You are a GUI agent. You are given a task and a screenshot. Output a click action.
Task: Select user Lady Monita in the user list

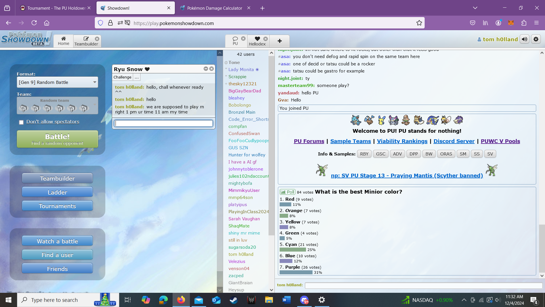241,69
